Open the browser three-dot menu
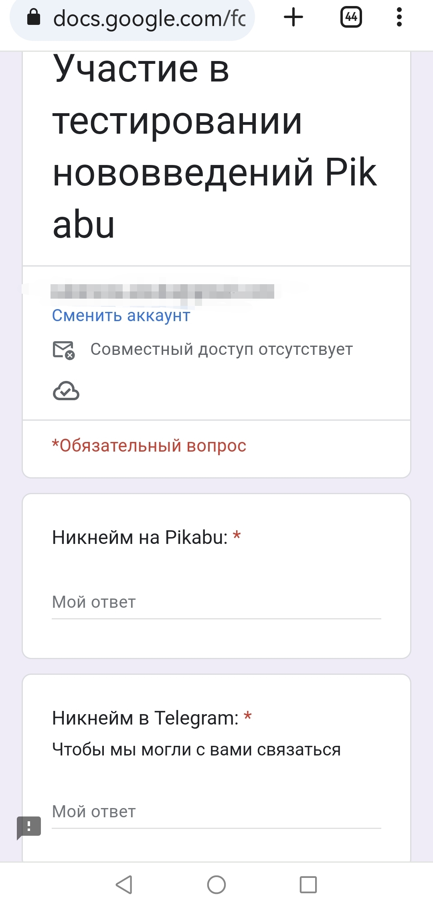The image size is (433, 908). (399, 17)
